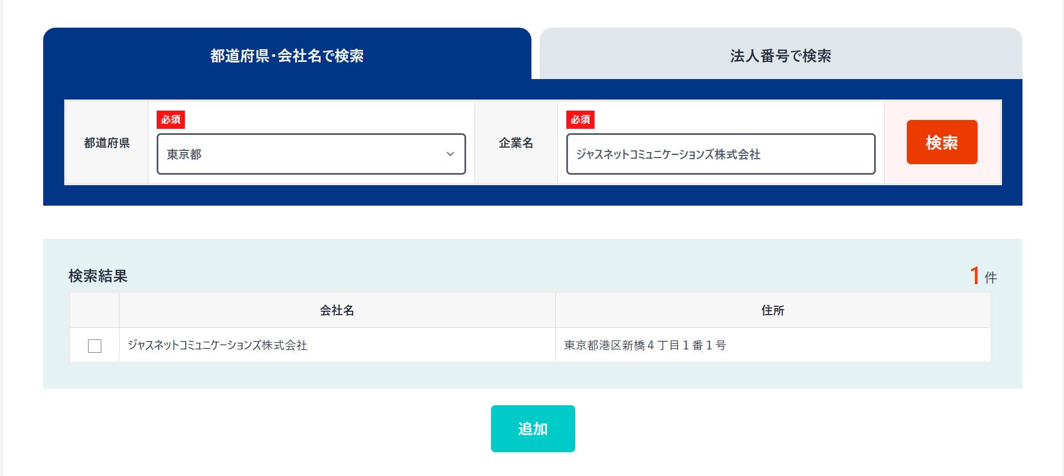Open the 東京都 prefecture dropdown

pos(311,154)
